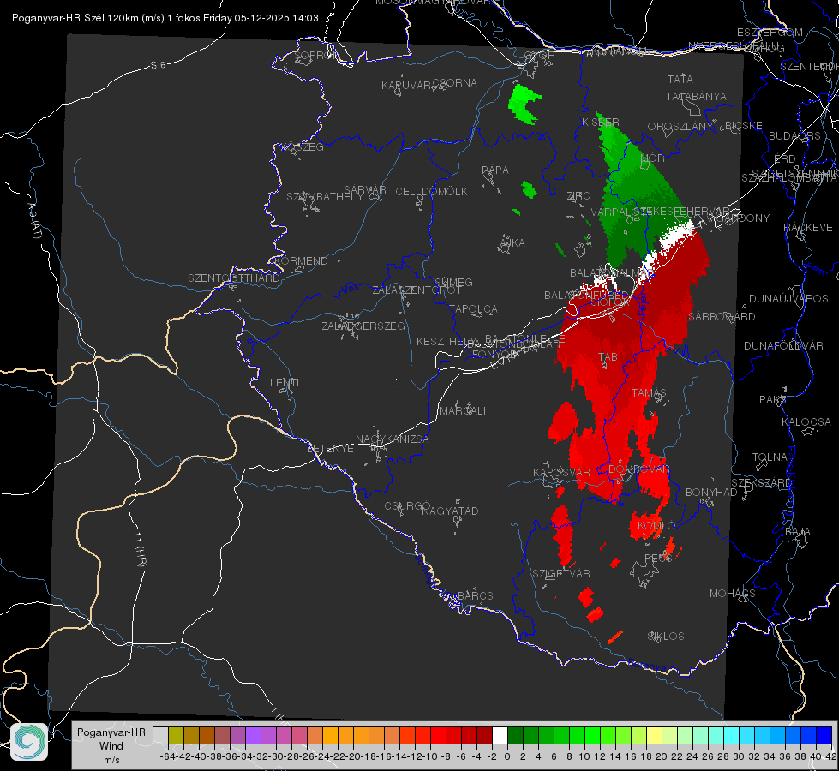Click the legend label 'Poganyvar-HR Wind m/s'
Screen dimensions: 839x771
pos(111,746)
